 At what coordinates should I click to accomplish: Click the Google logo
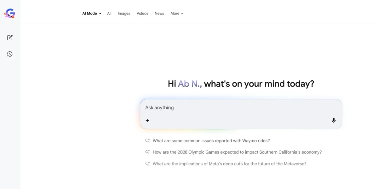click(x=9, y=13)
